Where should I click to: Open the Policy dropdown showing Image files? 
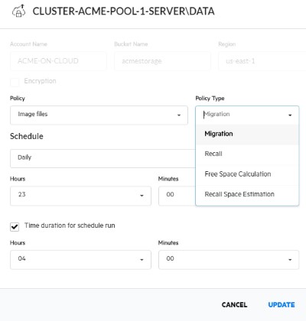(99, 115)
